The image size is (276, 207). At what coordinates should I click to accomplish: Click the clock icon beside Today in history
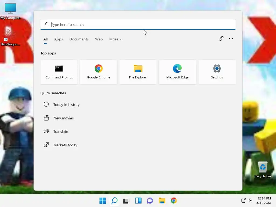[x=46, y=104]
